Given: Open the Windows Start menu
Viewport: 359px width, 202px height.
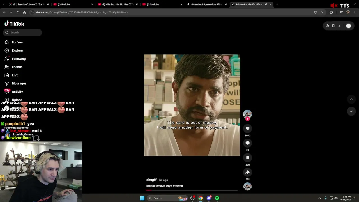Looking at the screenshot, I should (142, 198).
